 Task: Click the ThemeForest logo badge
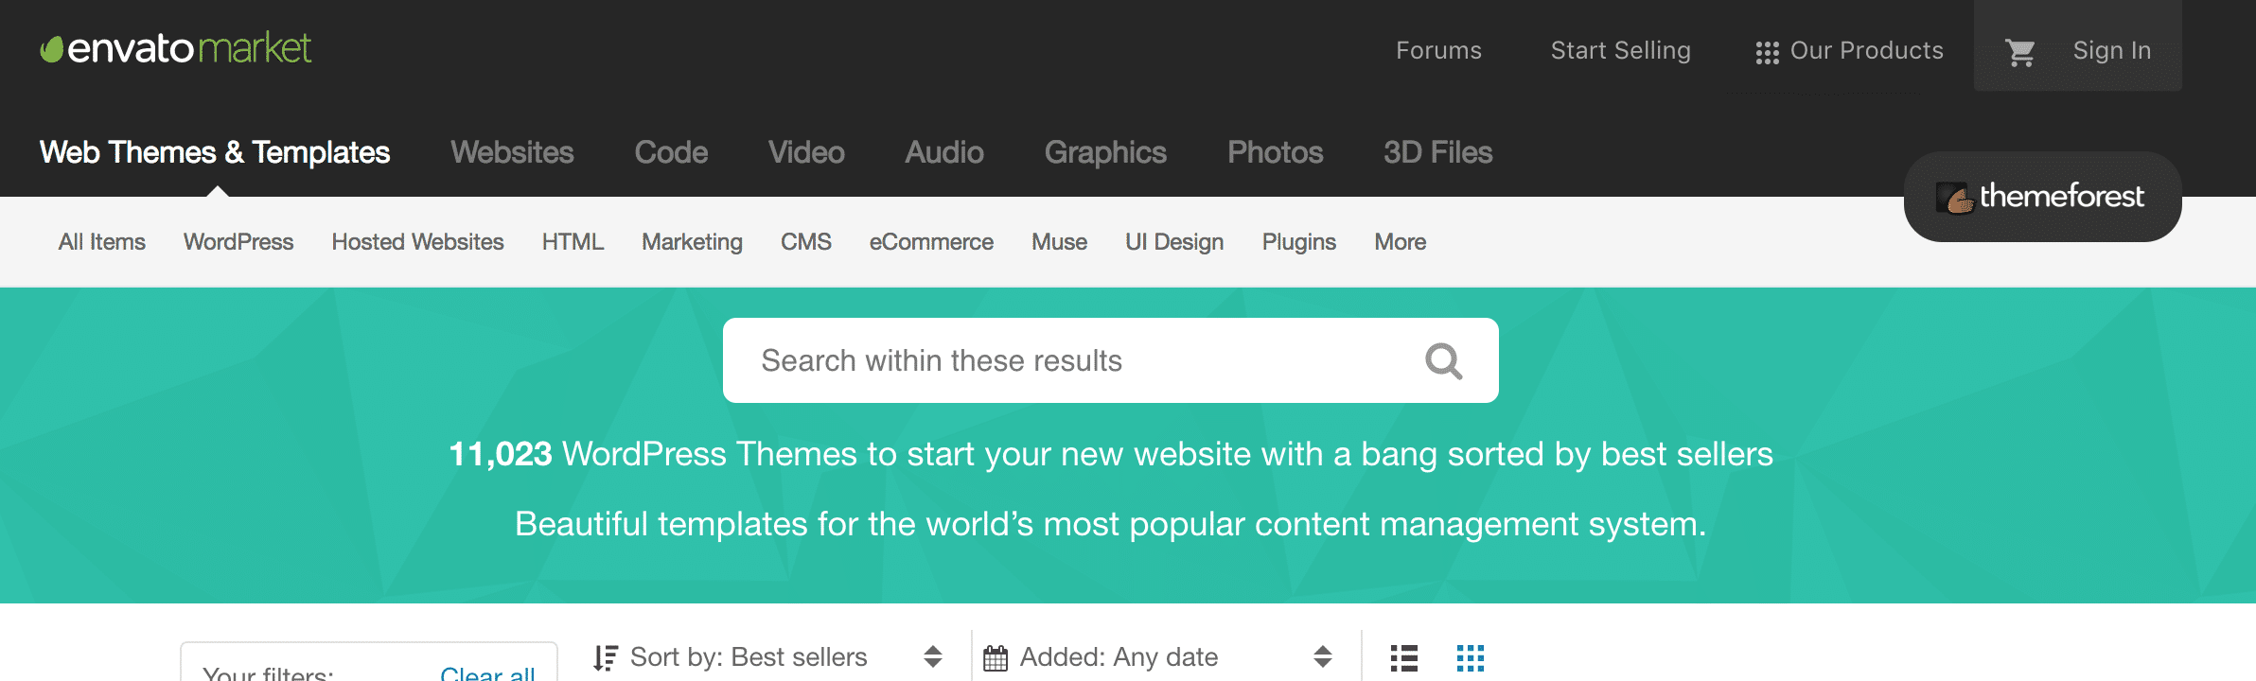2042,197
